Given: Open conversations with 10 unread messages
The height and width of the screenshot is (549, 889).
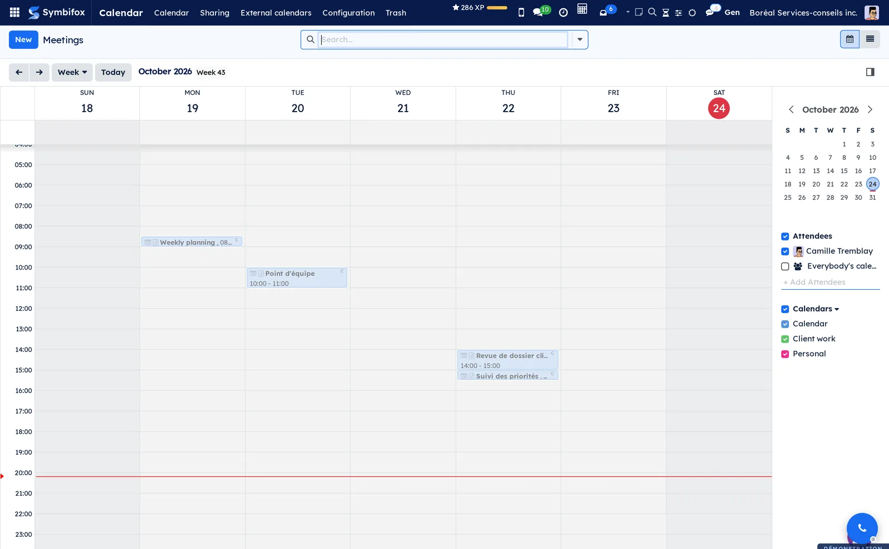Looking at the screenshot, I should click(x=541, y=11).
